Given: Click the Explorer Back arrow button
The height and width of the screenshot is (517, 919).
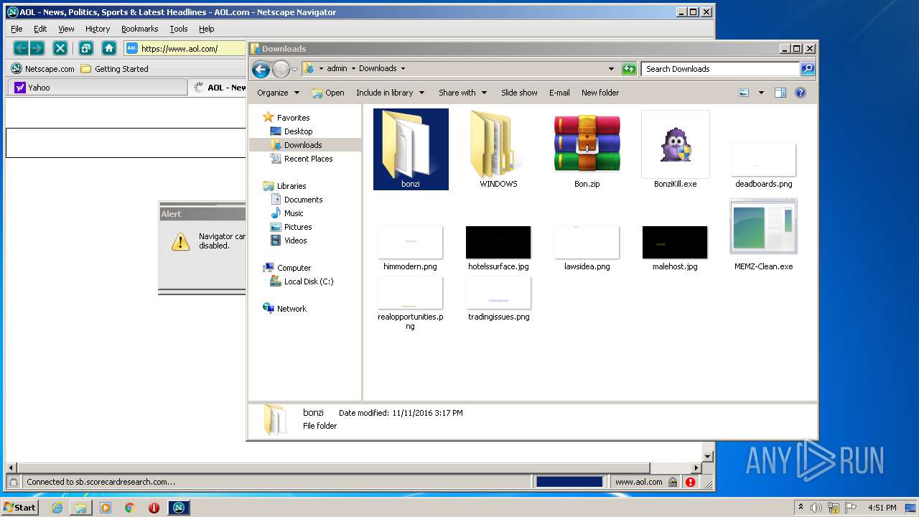Looking at the screenshot, I should click(261, 69).
